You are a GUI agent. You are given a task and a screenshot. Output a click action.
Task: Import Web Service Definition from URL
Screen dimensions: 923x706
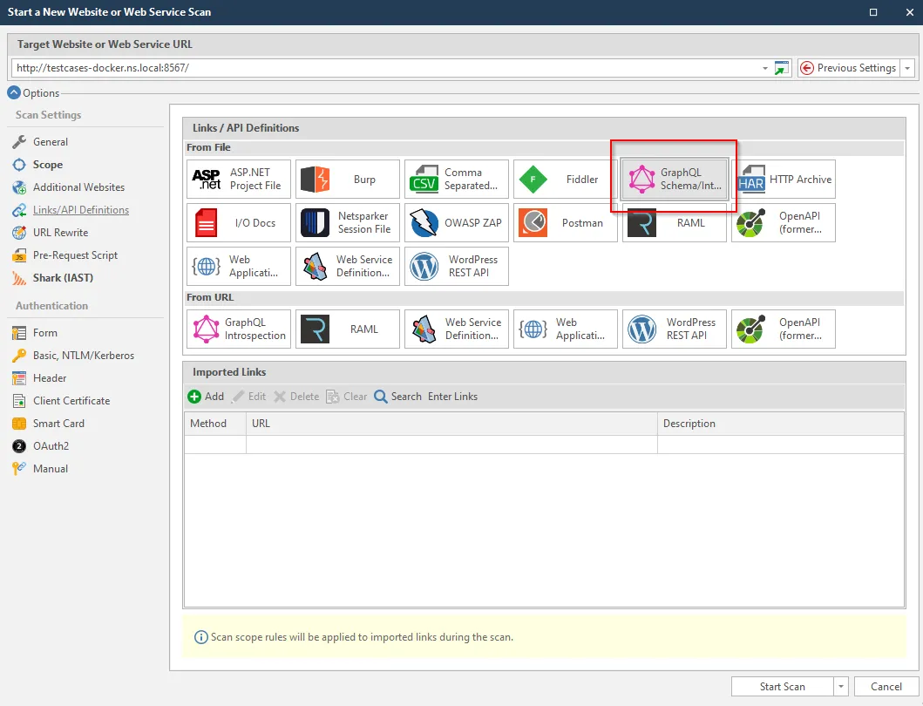(x=456, y=329)
